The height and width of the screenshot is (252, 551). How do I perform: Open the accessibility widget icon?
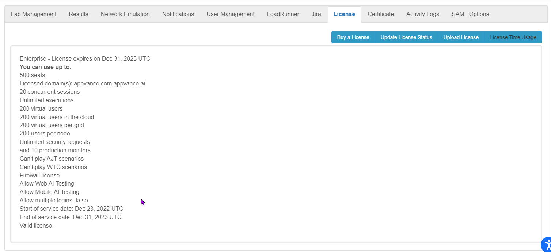coord(546,245)
